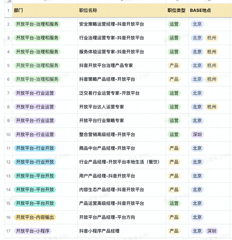This screenshot has width=232, height=240.
Task: Click 北京 tag in row 17
Action: (x=197, y=231)
